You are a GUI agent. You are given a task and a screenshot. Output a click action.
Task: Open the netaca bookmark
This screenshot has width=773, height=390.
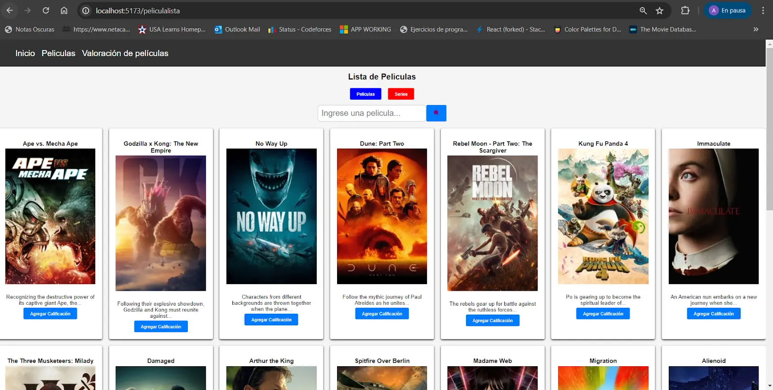tap(96, 29)
